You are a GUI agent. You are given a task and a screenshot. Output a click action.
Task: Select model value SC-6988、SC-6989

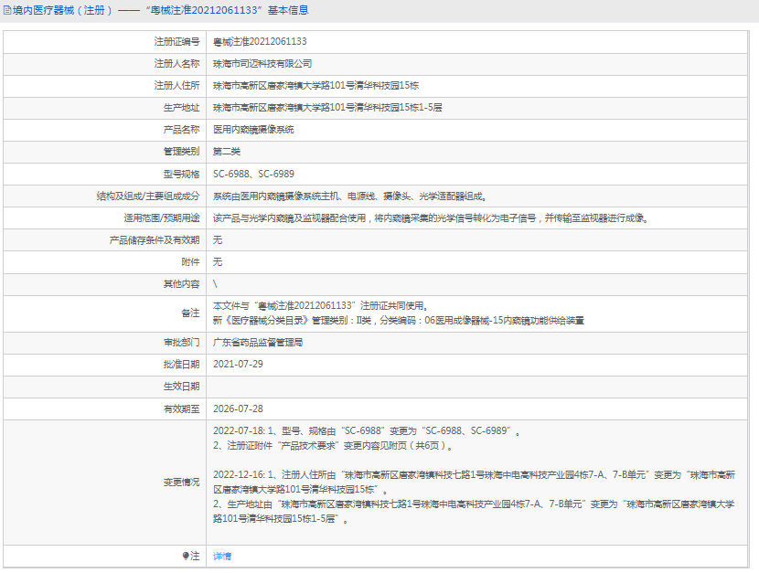coord(253,174)
